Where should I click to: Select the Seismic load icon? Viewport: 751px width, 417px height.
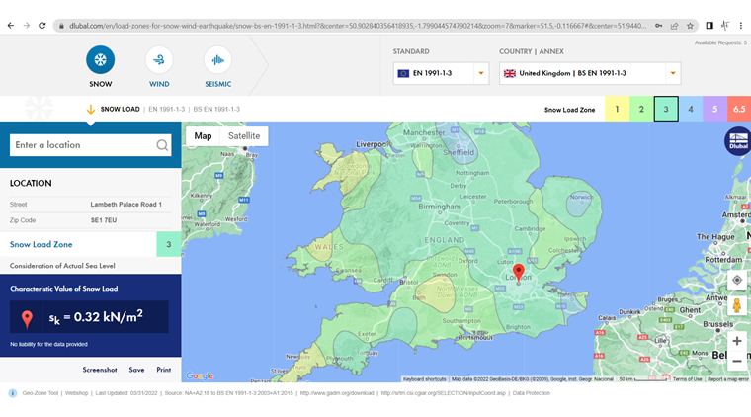click(218, 60)
